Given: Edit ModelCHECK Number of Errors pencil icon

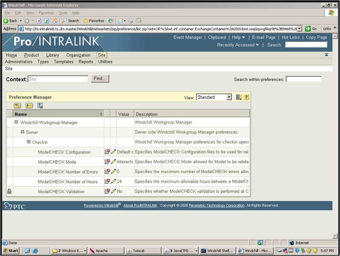Looking at the screenshot, I should [x=113, y=171].
